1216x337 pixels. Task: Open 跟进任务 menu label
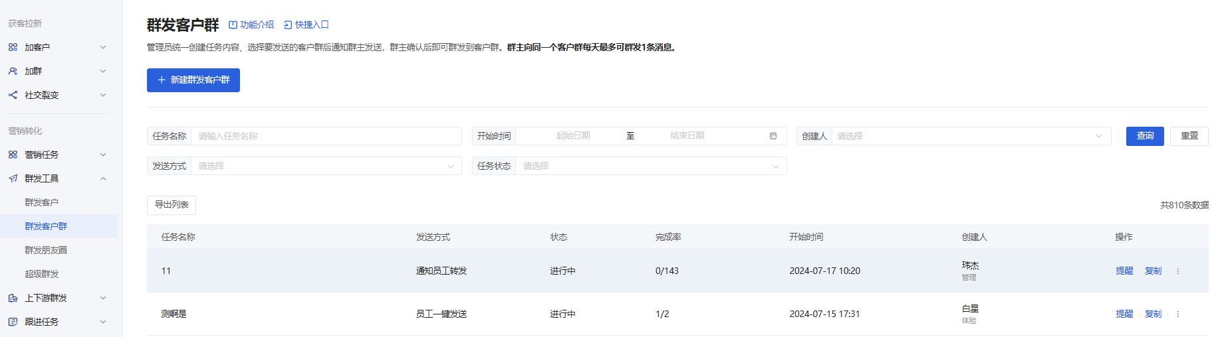tap(41, 322)
